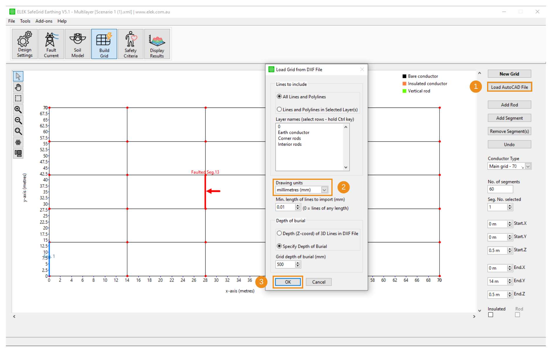This screenshot has height=352, width=552.
Task: Open the Soil Model toolbar icon
Action: [77, 43]
